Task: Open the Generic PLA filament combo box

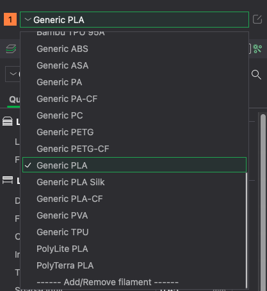Action: click(x=134, y=20)
